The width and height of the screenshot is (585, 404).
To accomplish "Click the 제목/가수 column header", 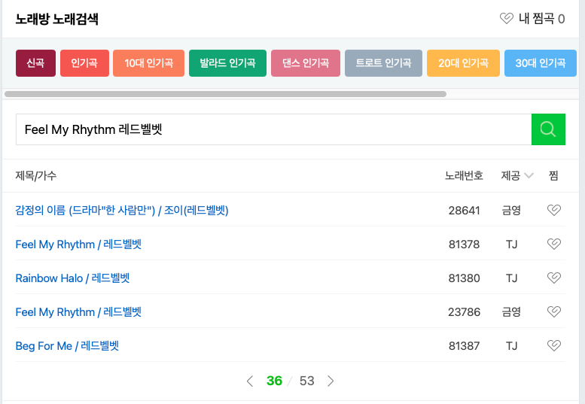I will (36, 175).
